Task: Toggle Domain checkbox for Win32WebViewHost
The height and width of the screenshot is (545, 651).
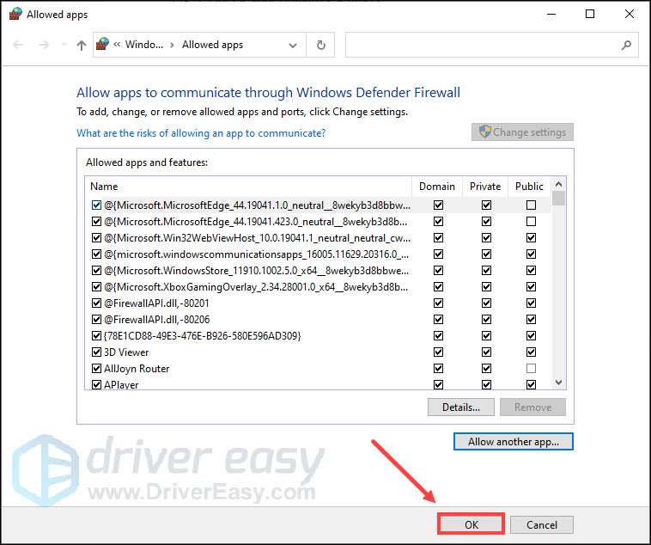Action: [x=438, y=238]
